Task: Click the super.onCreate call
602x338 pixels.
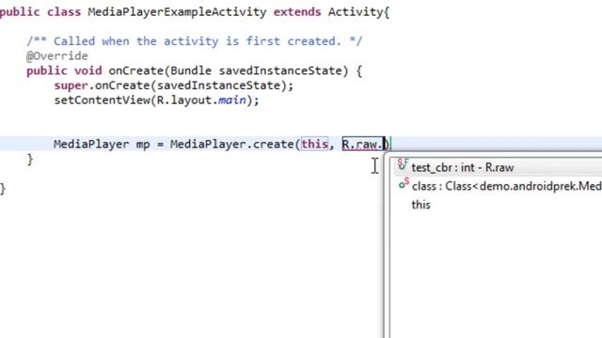Action: click(x=173, y=85)
